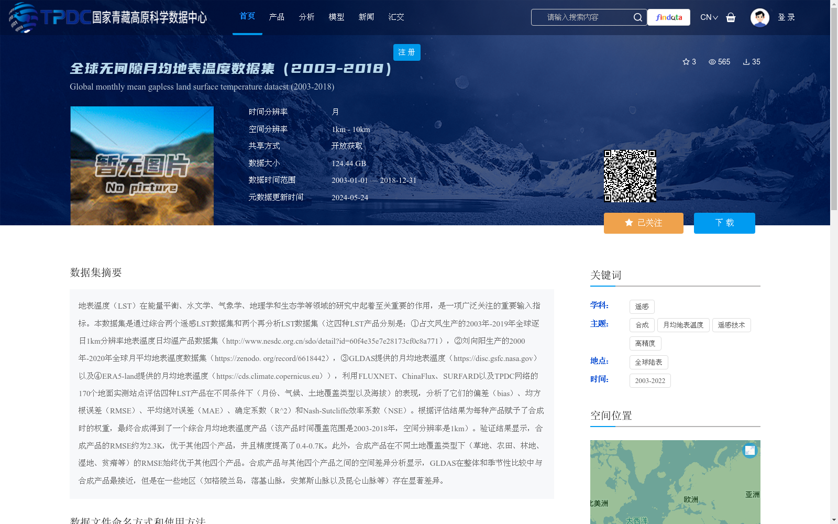Click the user avatar icon
This screenshot has height=524, width=838.
(759, 17)
